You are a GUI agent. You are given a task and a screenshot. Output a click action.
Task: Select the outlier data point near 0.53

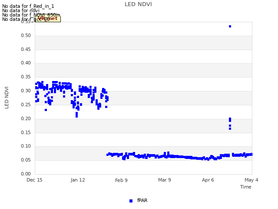[230, 26]
